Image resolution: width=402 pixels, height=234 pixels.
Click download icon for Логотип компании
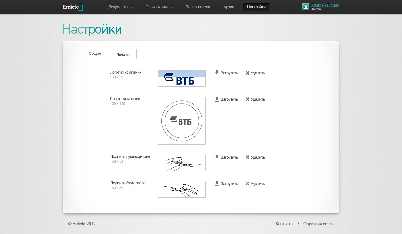coord(217,73)
